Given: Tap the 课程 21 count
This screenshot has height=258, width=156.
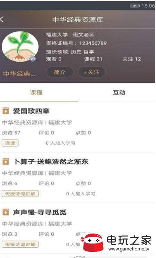Looking at the screenshot, I should point(93,59).
